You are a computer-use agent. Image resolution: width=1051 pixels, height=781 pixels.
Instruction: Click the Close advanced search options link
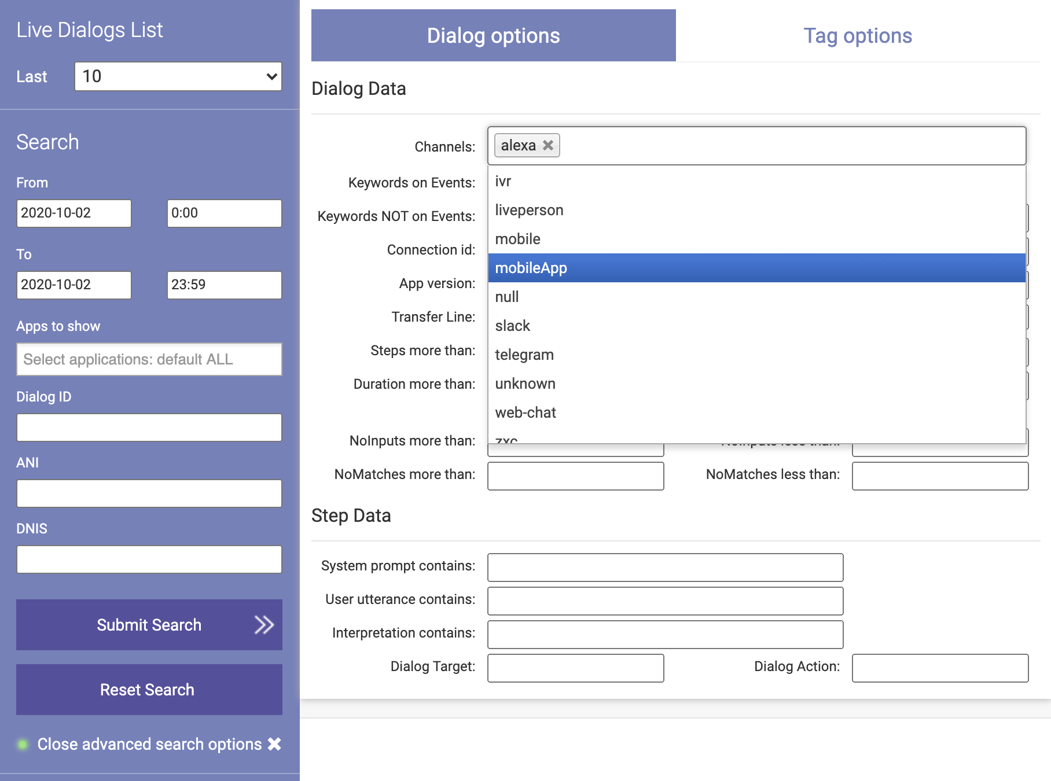point(149,744)
